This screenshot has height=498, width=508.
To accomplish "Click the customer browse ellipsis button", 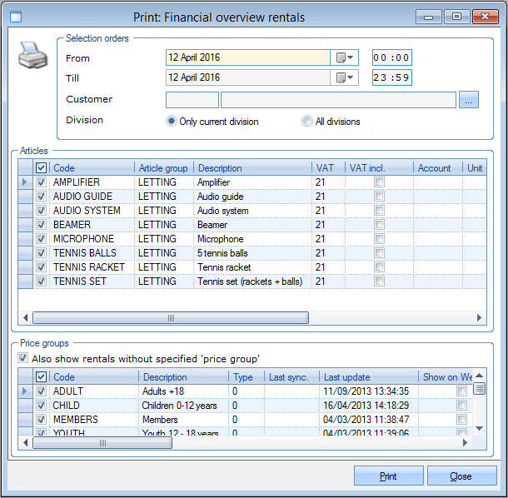I will [x=470, y=100].
